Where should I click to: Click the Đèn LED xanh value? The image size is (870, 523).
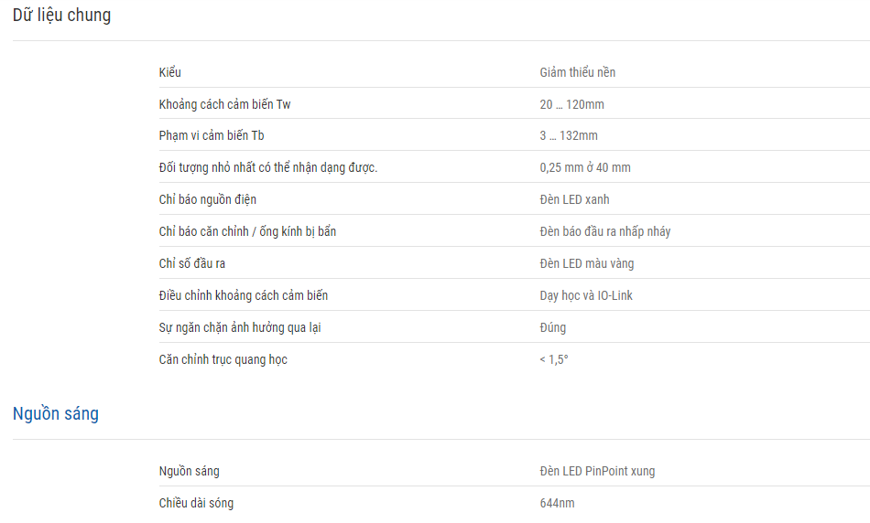click(x=574, y=199)
